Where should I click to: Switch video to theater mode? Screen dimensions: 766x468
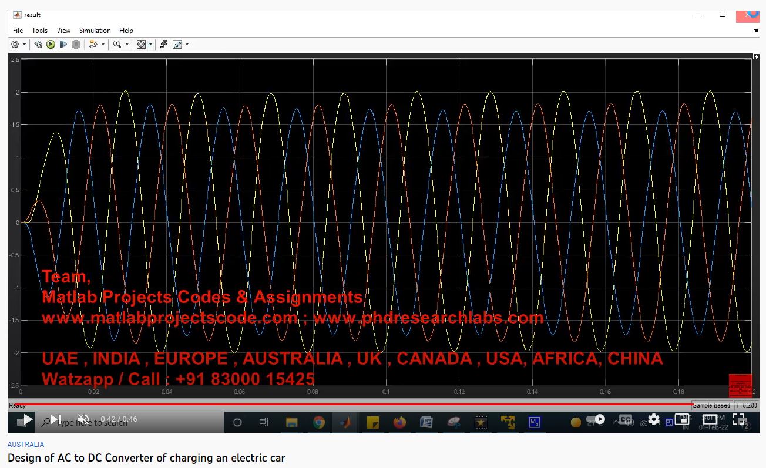click(x=710, y=419)
